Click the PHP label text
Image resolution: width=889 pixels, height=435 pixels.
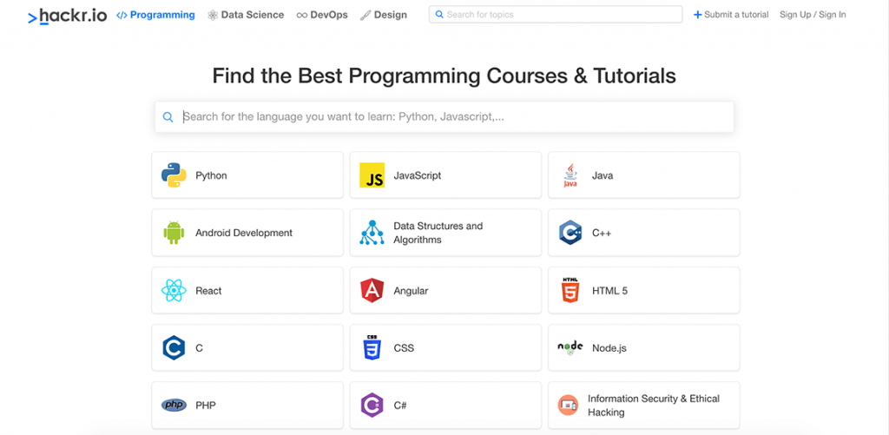pos(206,405)
